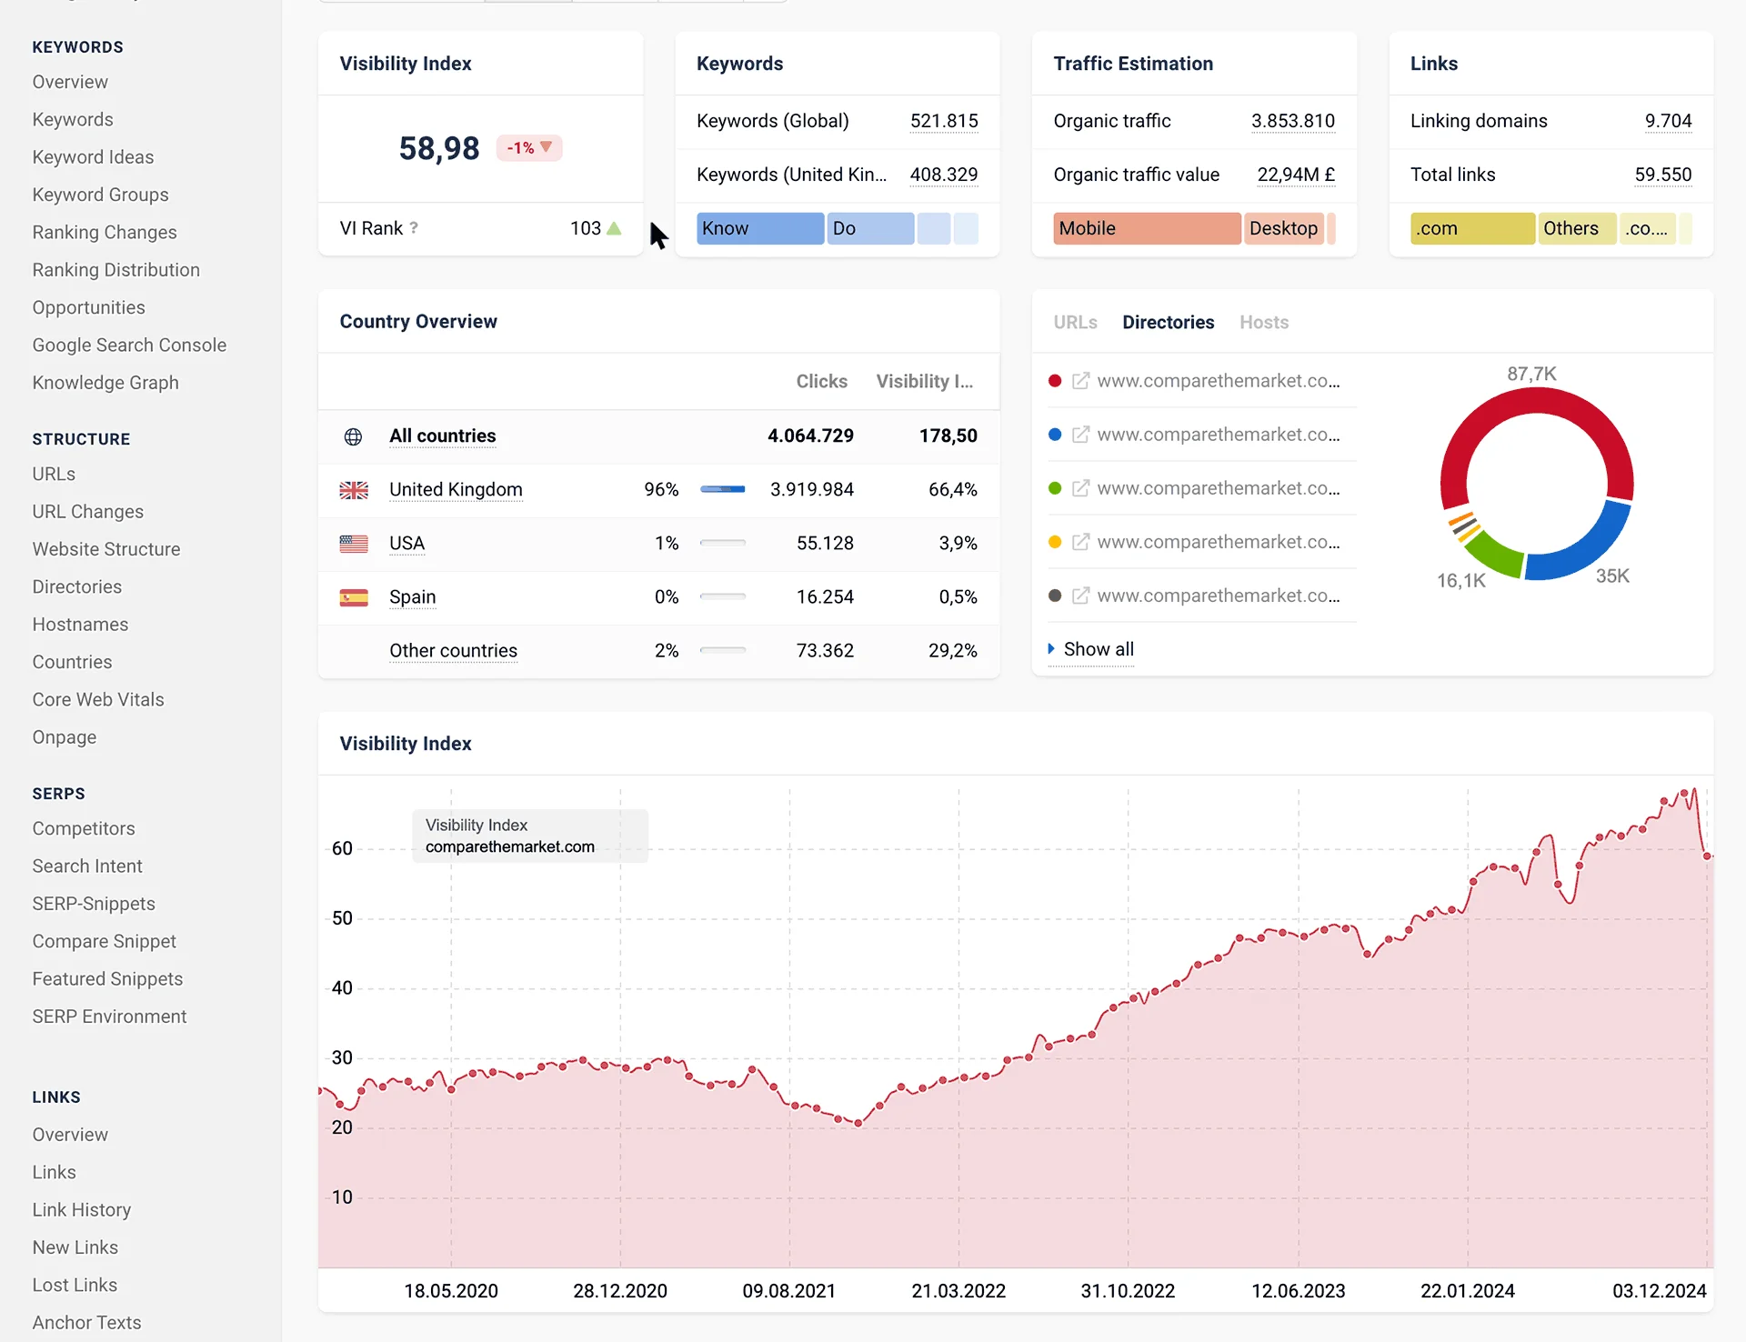Click the red segment of the directories donut chart
The width and height of the screenshot is (1746, 1342).
point(1537,401)
